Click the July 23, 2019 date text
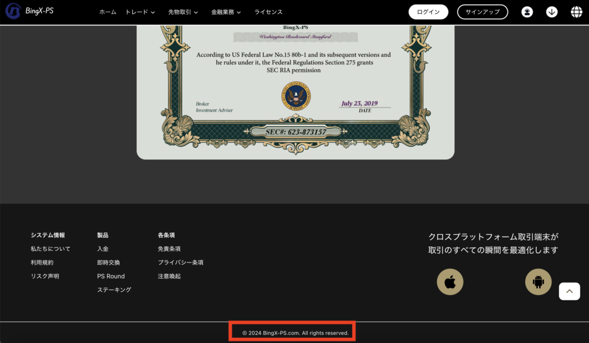The height and width of the screenshot is (343, 589). 359,104
